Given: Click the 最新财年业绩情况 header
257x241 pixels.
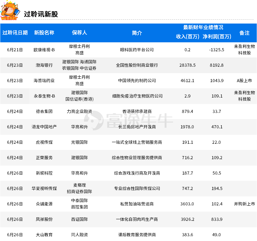Looking at the screenshot, I should (x=203, y=27).
